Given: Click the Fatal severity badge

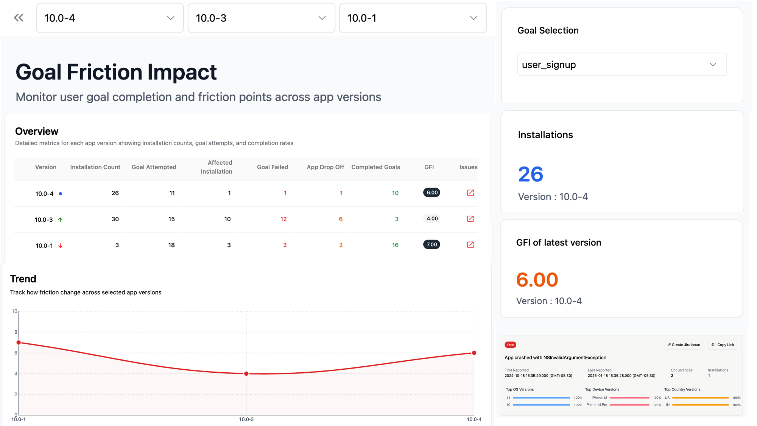Looking at the screenshot, I should (x=510, y=345).
